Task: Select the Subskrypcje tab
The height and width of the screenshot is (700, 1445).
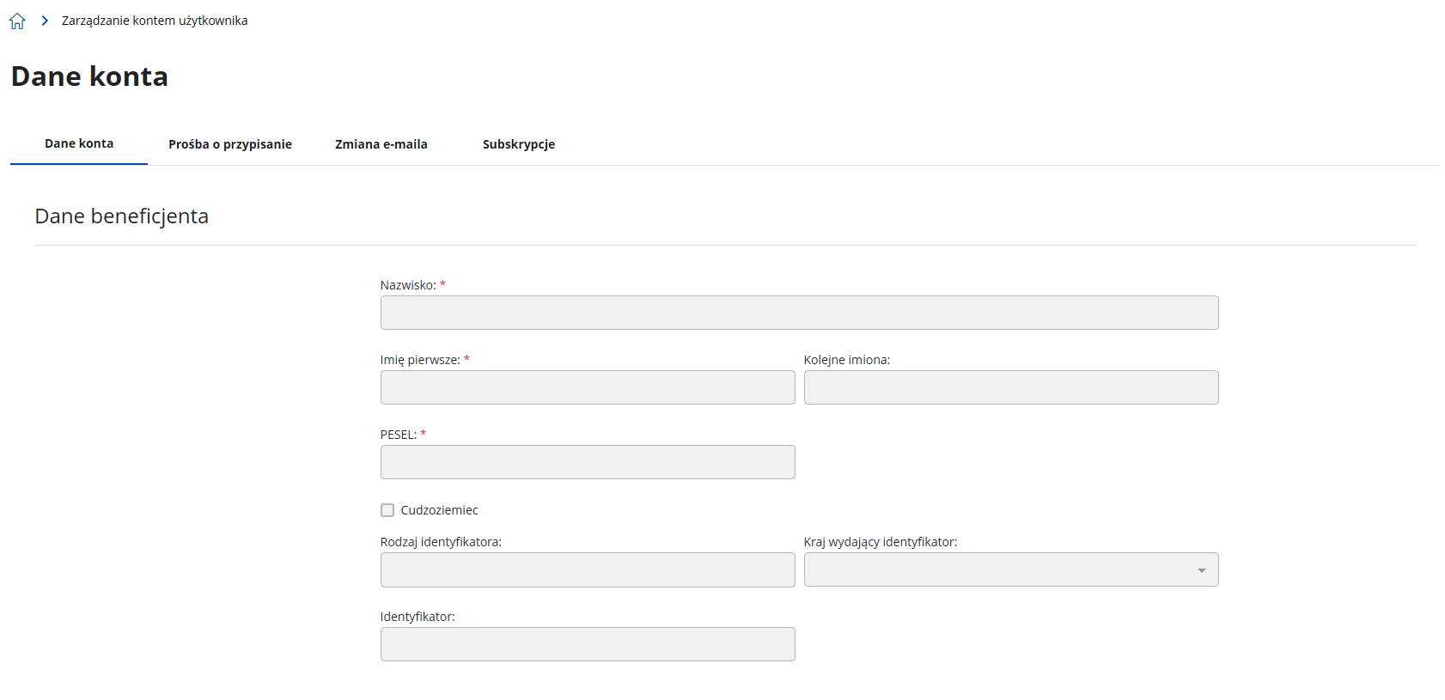Action: [x=518, y=144]
